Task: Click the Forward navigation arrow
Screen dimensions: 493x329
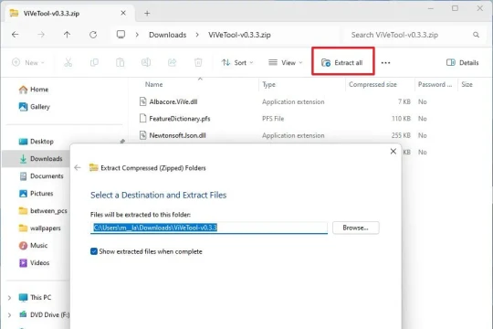Action: coord(41,35)
